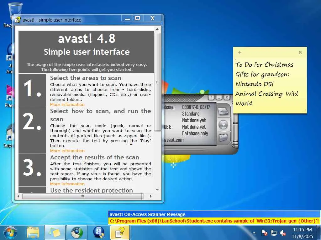The height and width of the screenshot is (240, 321).
Task: Click the date 11/8/2025 in system tray
Action: 303,237
